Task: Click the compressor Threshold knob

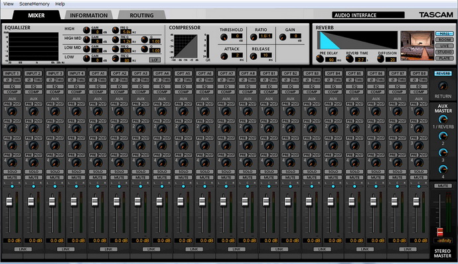Action: click(x=224, y=37)
